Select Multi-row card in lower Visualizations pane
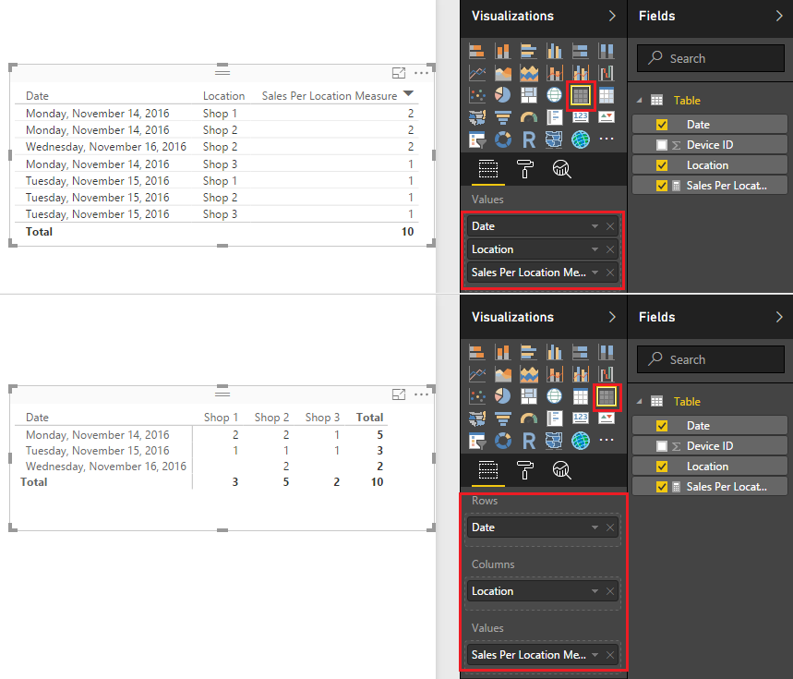 (554, 418)
